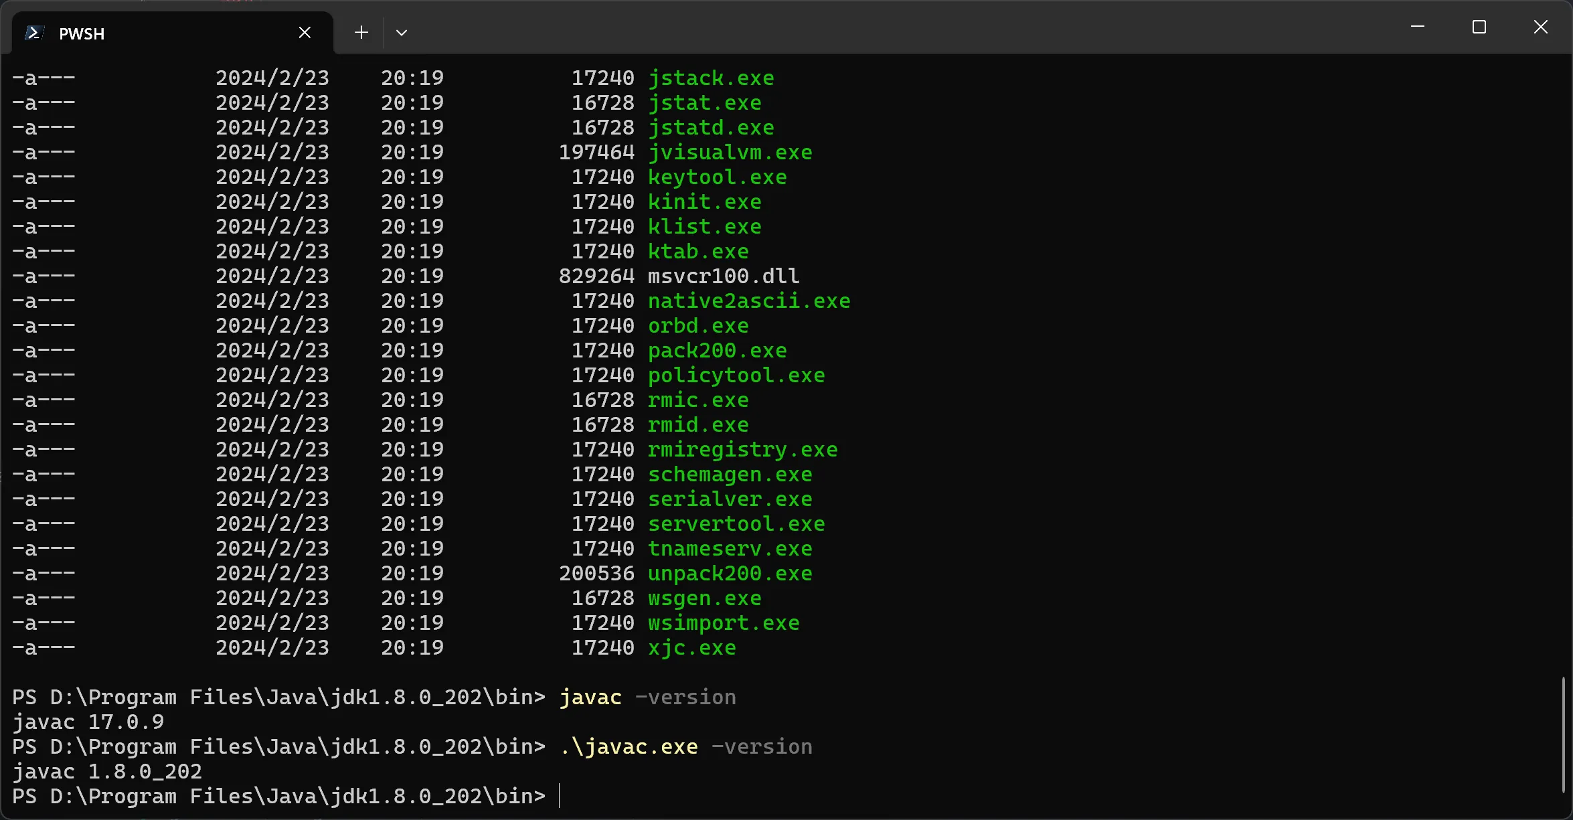Screen dimensions: 1573x820
Task: Expand the new tab profile dropdown
Action: (x=402, y=32)
